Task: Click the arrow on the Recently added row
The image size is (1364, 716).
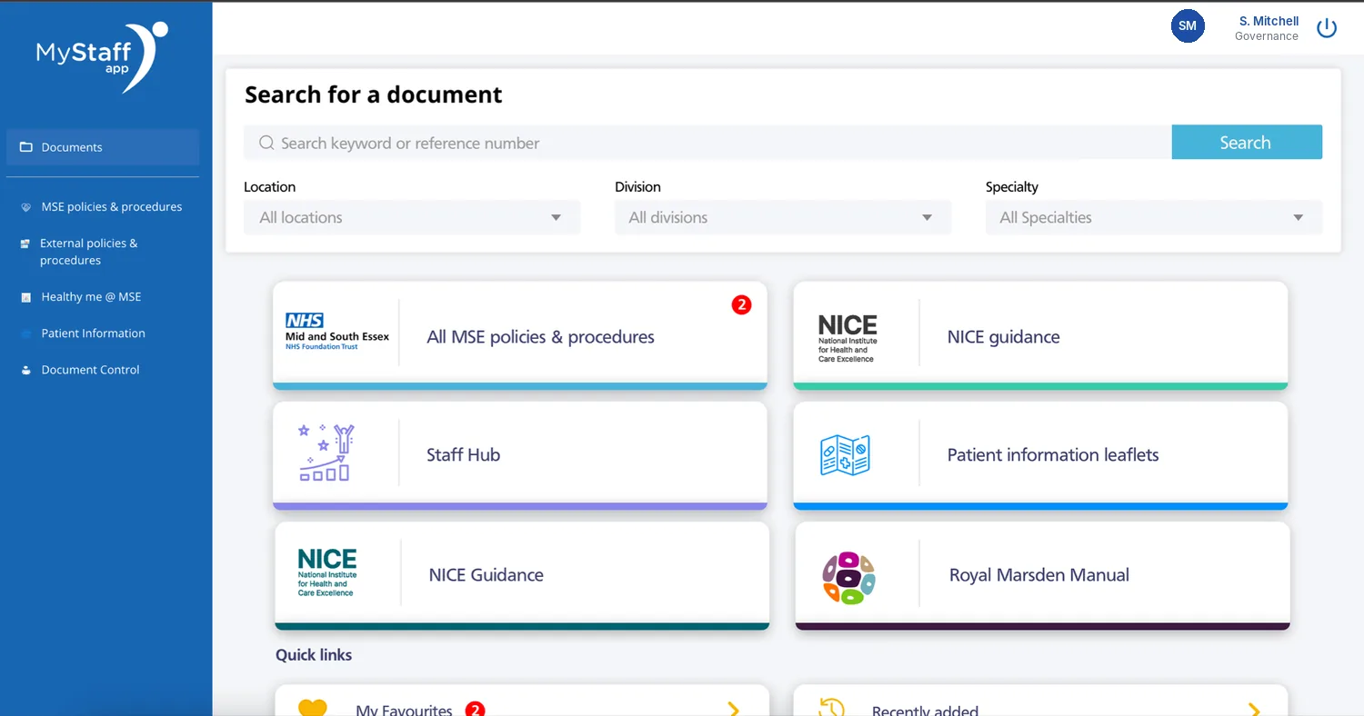Action: [x=1254, y=710]
